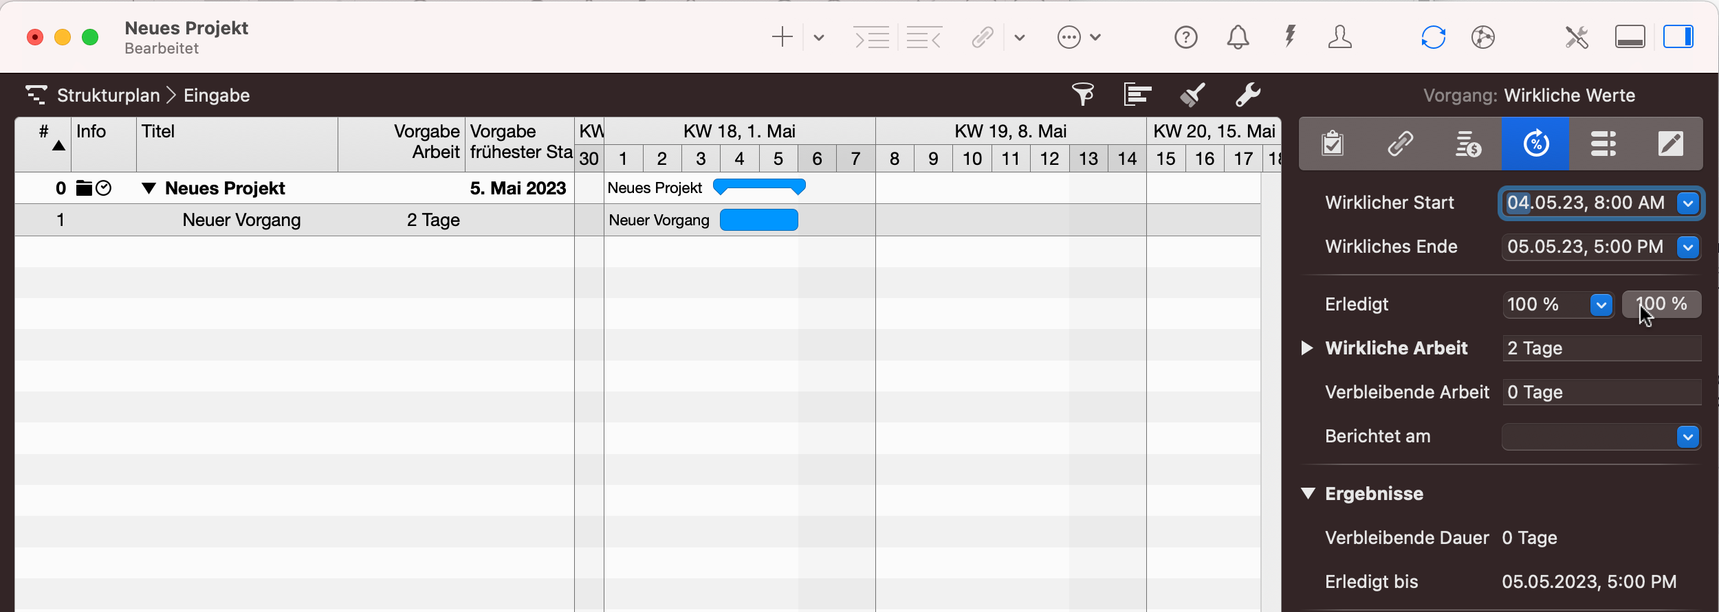The height and width of the screenshot is (612, 1719).
Task: Open the notifications bell icon
Action: pos(1238,37)
